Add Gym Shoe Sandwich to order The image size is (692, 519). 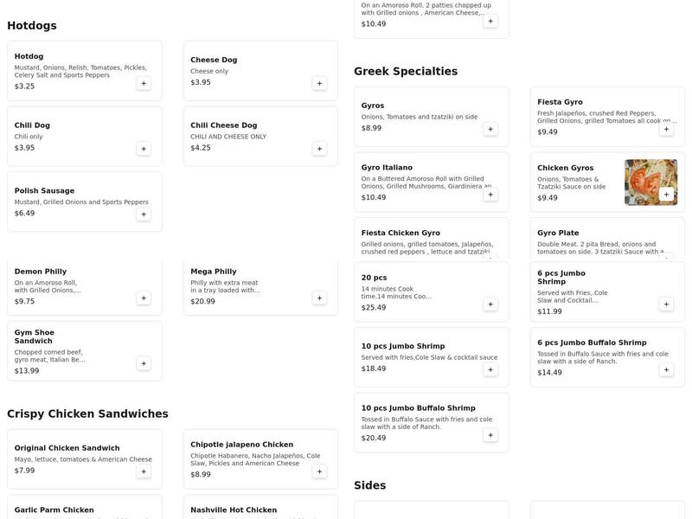coord(144,363)
